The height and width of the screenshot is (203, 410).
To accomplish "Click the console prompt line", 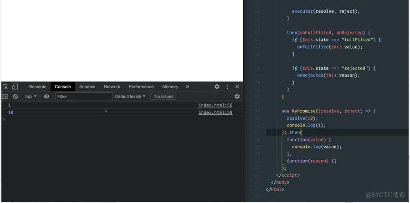I will click(122, 119).
